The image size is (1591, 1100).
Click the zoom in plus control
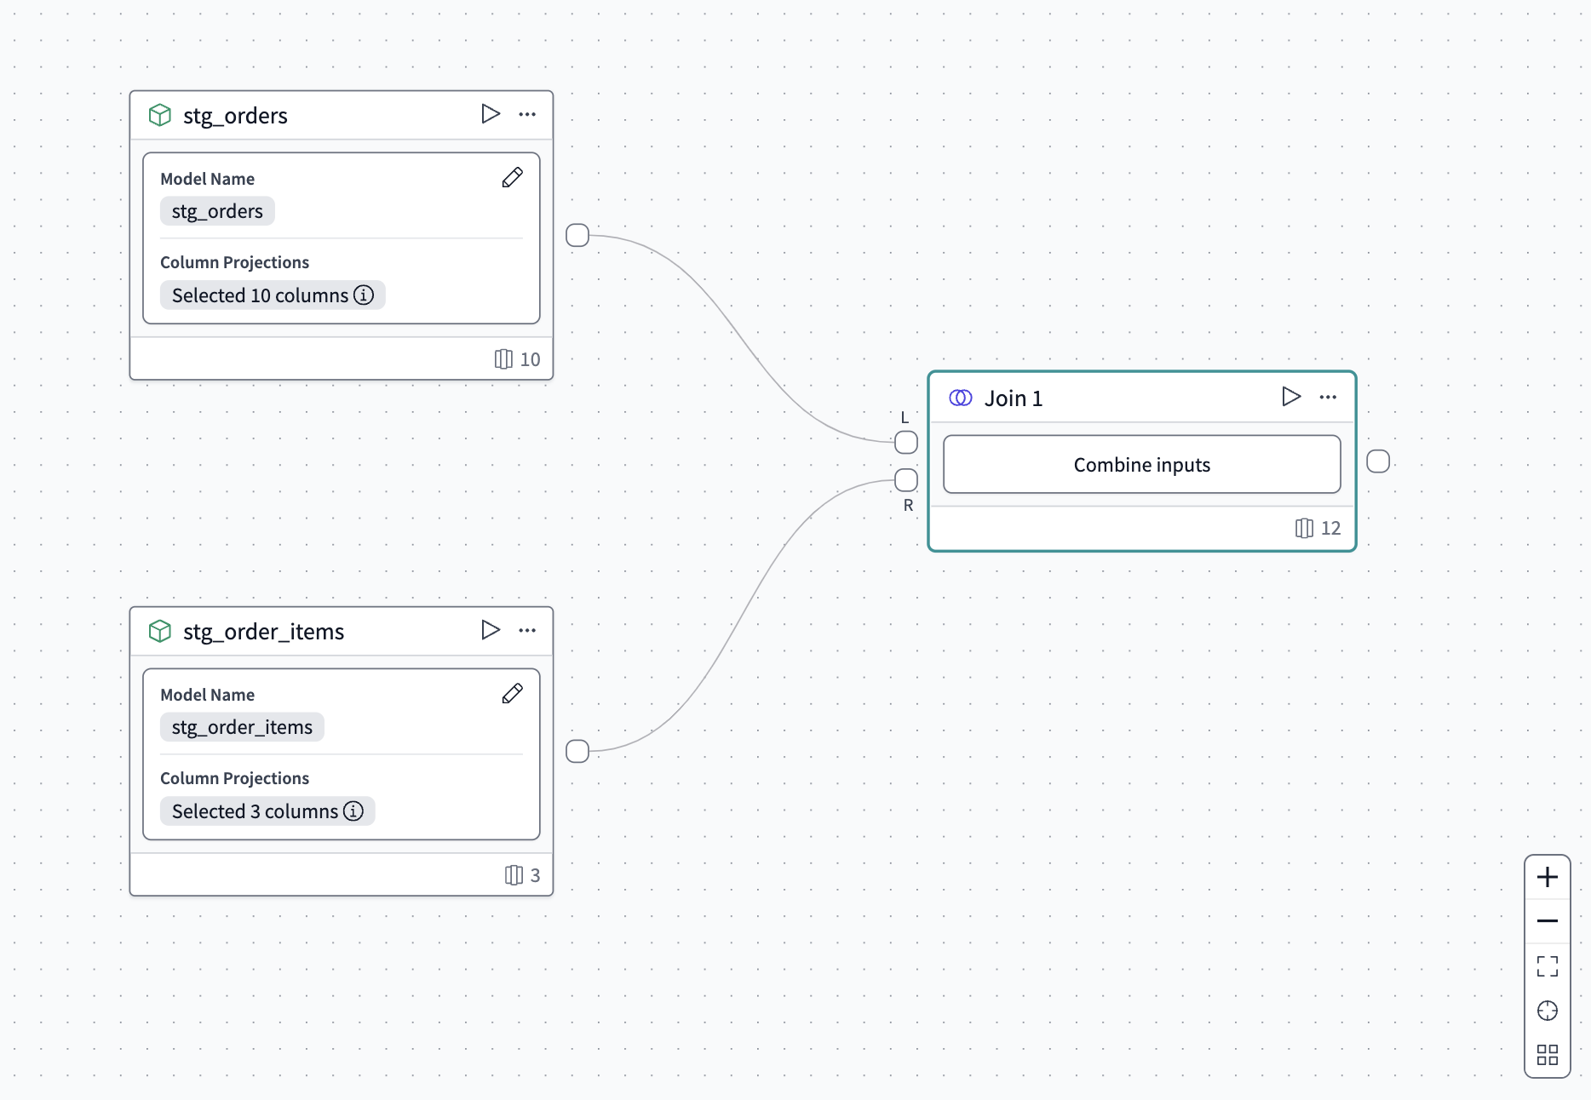coord(1548,876)
